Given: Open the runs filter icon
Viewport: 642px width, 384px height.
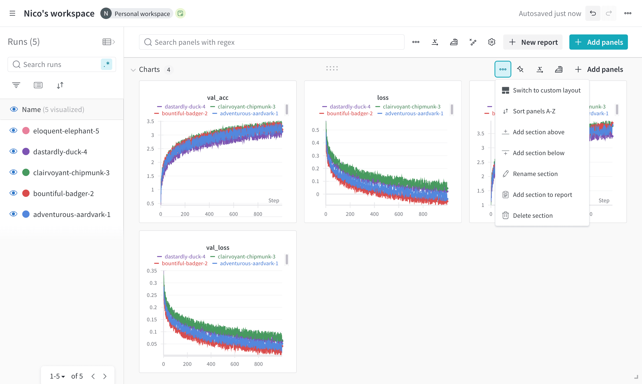Looking at the screenshot, I should tap(16, 85).
